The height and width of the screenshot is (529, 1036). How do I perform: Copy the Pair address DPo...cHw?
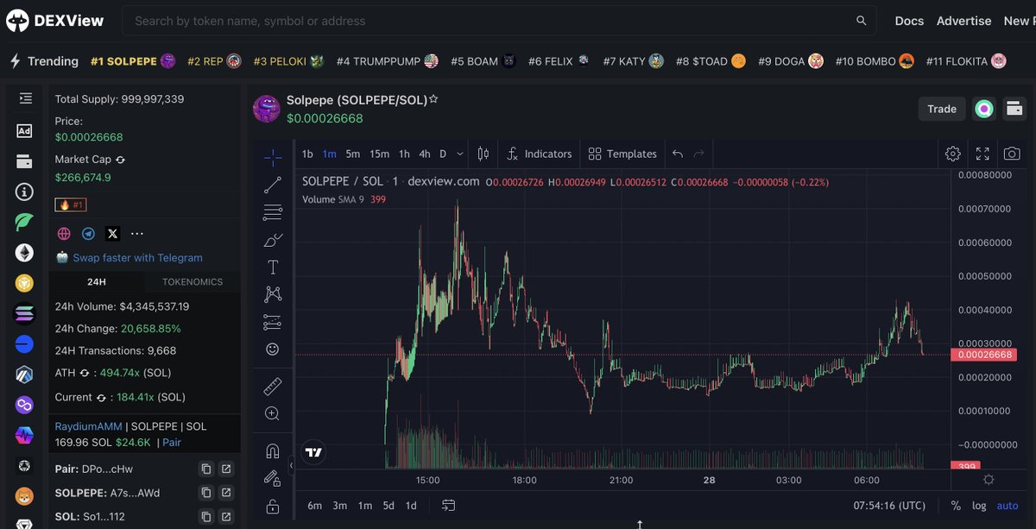pyautogui.click(x=206, y=469)
